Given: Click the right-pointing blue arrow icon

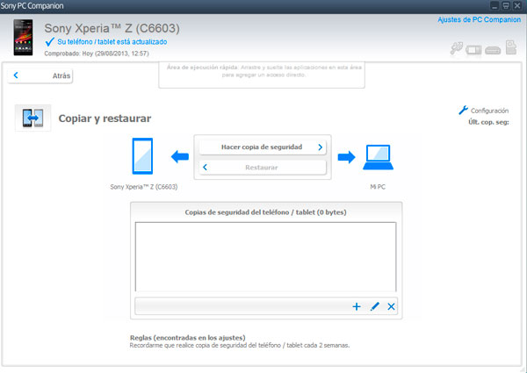Looking at the screenshot, I should 347,157.
